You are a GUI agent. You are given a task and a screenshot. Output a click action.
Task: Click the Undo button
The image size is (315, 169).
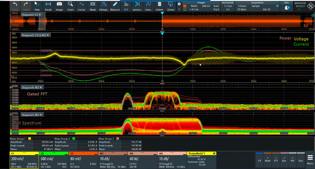[x=15, y=6]
